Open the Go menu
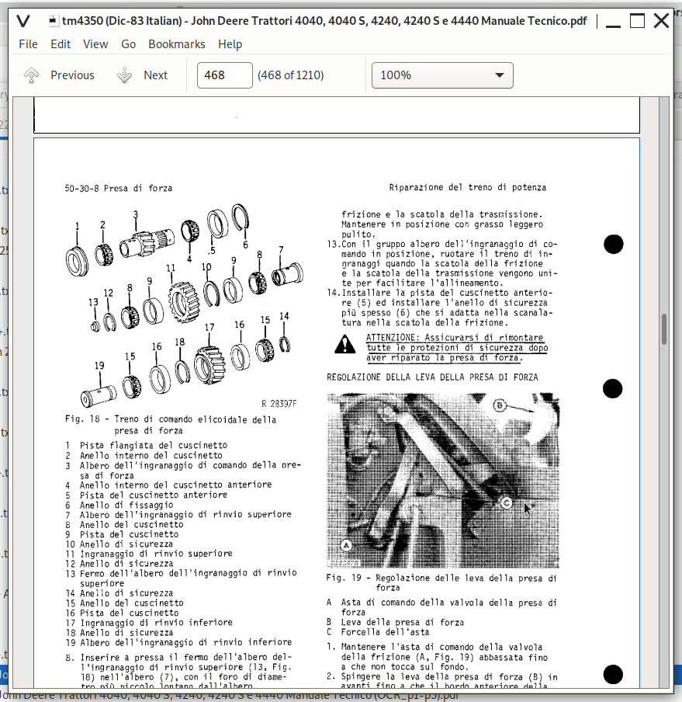Screen dimensions: 682x702 [128, 44]
